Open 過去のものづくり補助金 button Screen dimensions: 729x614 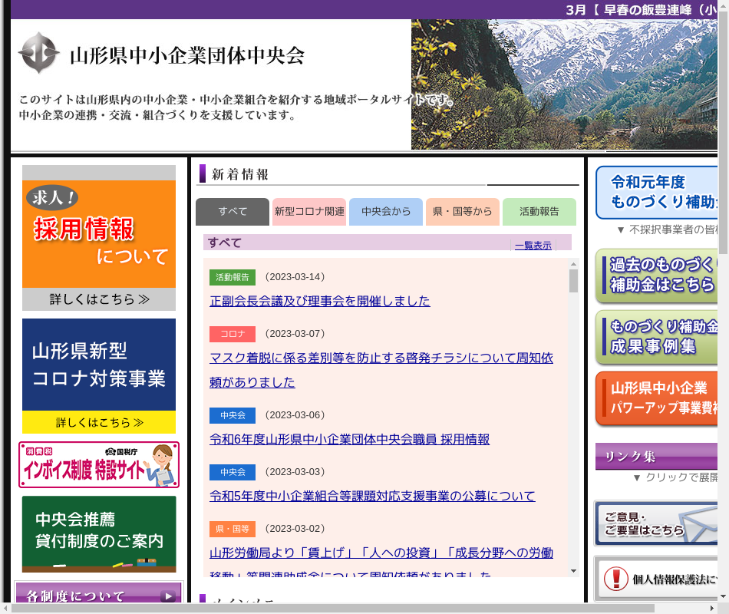[x=658, y=275]
